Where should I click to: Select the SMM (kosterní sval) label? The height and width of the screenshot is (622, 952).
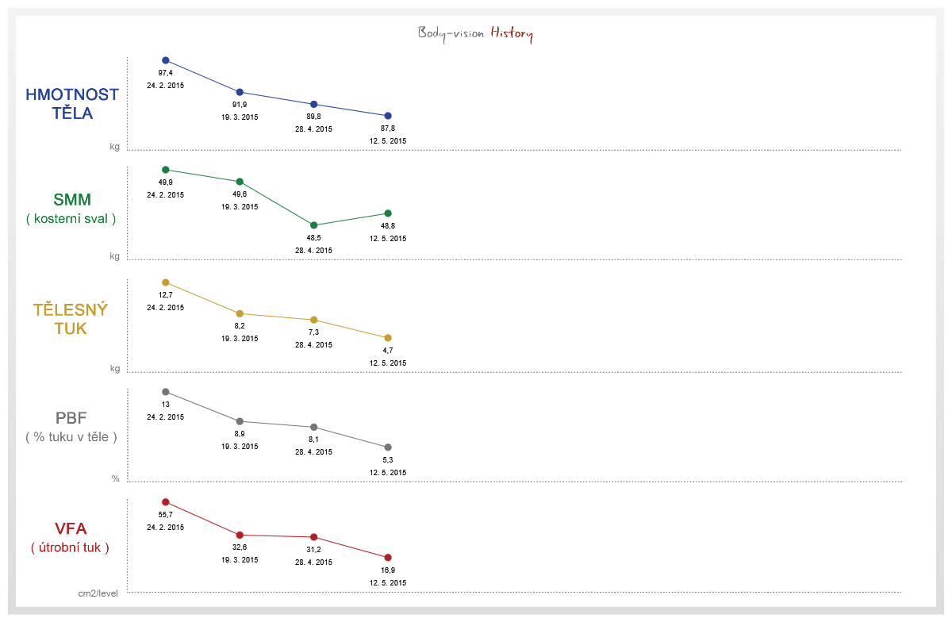72,209
